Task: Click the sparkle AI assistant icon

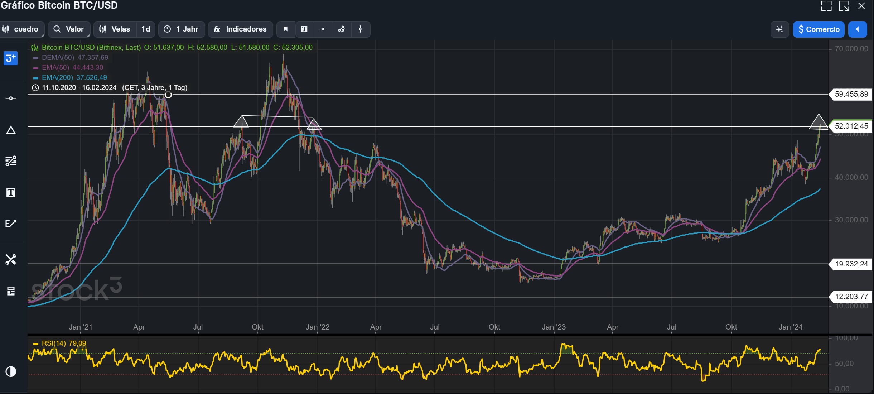Action: [x=779, y=29]
